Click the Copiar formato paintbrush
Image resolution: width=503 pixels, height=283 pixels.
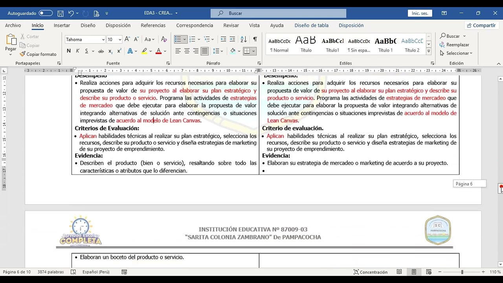tap(38, 54)
